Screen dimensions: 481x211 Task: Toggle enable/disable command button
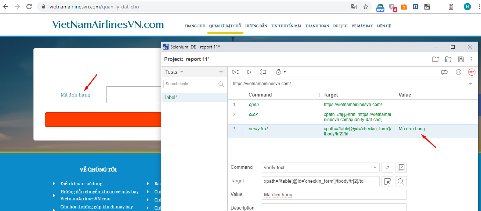pos(387,168)
